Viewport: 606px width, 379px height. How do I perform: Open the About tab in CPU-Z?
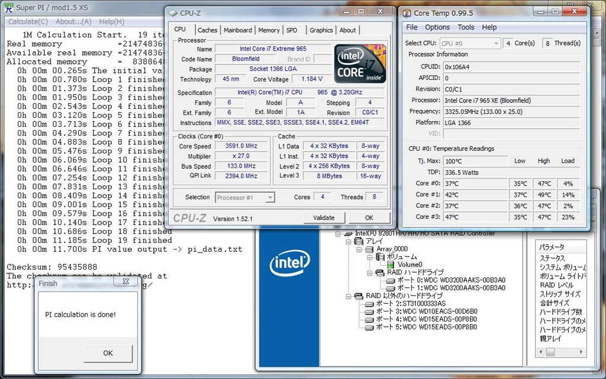pos(348,30)
